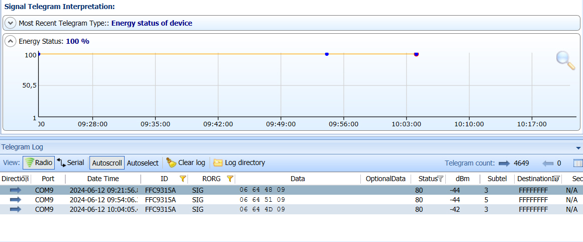Sort by the Date Time column header
This screenshot has width=583, height=242.
click(x=103, y=179)
